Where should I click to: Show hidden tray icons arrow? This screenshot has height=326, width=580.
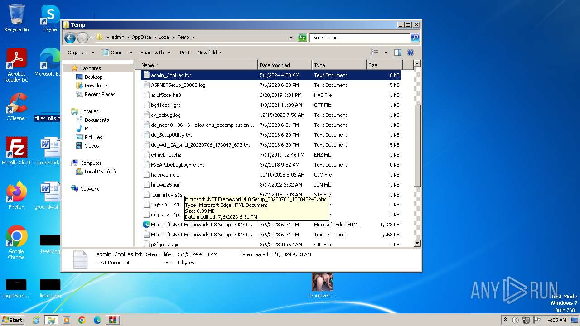(x=505, y=320)
